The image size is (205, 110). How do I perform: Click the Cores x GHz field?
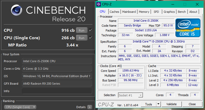(x=57, y=69)
